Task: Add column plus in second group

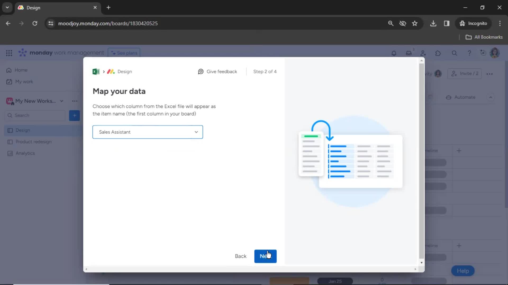Action: point(459,246)
